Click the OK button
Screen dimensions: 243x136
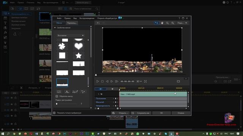point(161,113)
